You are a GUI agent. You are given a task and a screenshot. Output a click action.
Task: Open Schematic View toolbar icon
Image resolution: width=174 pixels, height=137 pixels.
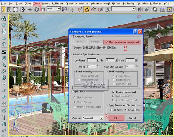point(169,10)
